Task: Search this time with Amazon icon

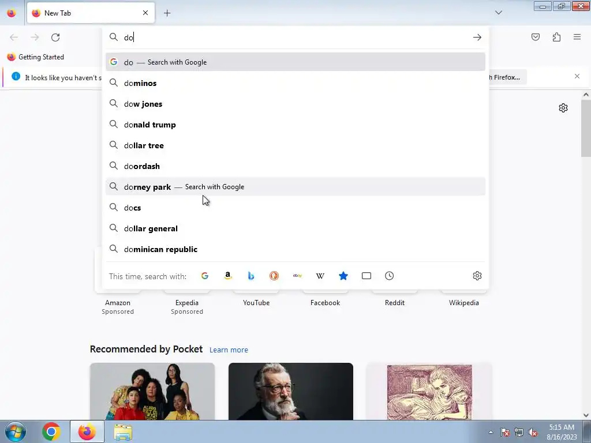Action: click(227, 276)
